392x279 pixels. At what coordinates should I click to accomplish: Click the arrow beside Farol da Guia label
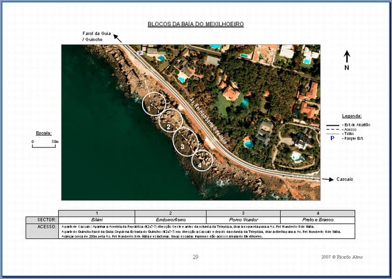117,37
